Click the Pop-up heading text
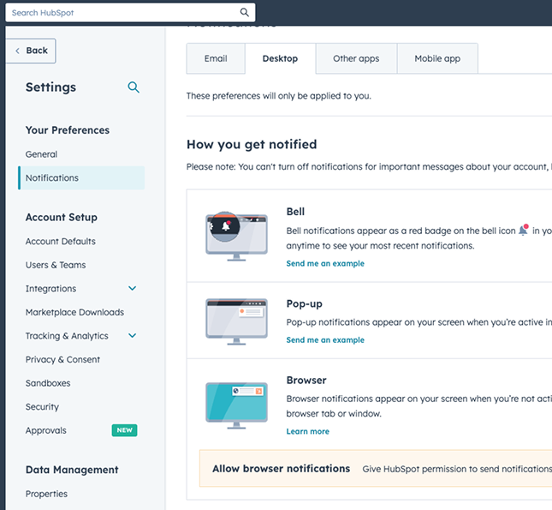This screenshot has width=552, height=510. click(304, 303)
